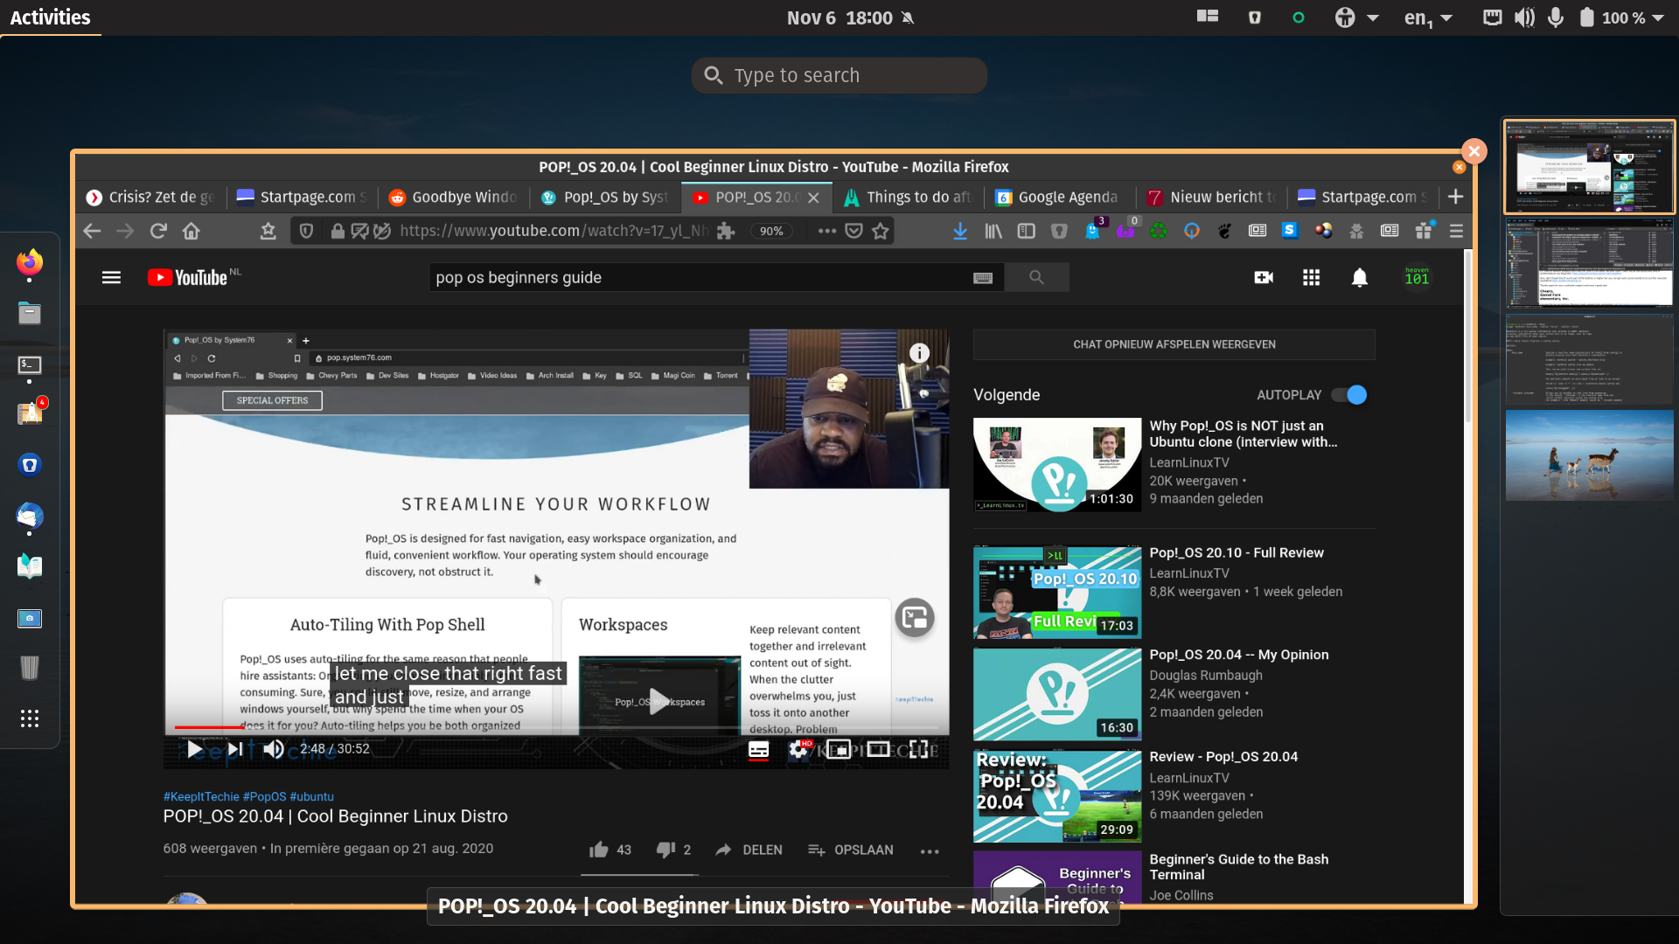1679x944 pixels.
Task: Toggle fullscreen video
Action: pos(918,749)
